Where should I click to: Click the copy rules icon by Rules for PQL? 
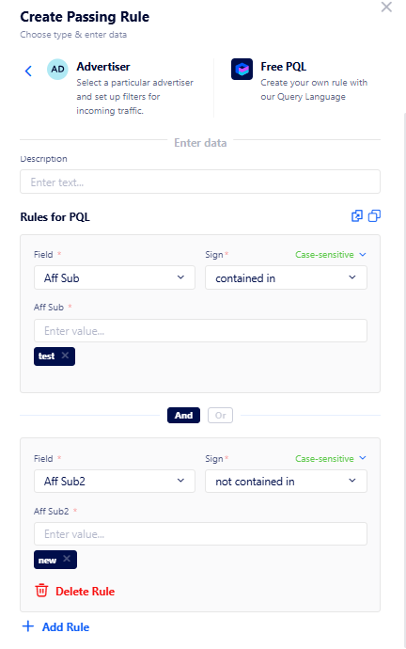[x=374, y=215]
